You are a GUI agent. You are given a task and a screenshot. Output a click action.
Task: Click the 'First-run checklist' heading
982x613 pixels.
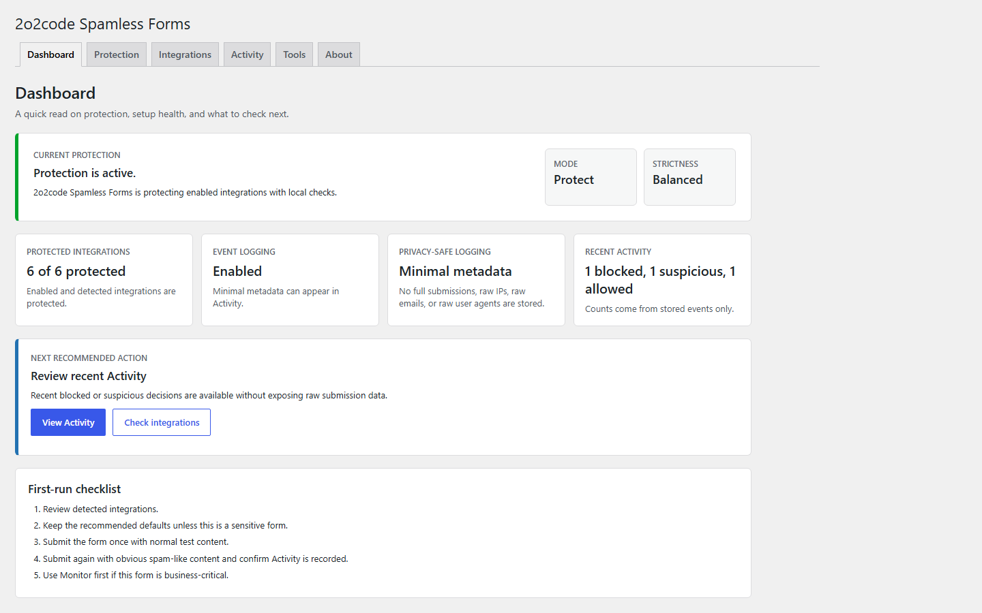(x=74, y=489)
